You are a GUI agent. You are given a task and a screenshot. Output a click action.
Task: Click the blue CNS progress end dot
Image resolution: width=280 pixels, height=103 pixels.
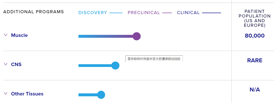click(x=115, y=66)
